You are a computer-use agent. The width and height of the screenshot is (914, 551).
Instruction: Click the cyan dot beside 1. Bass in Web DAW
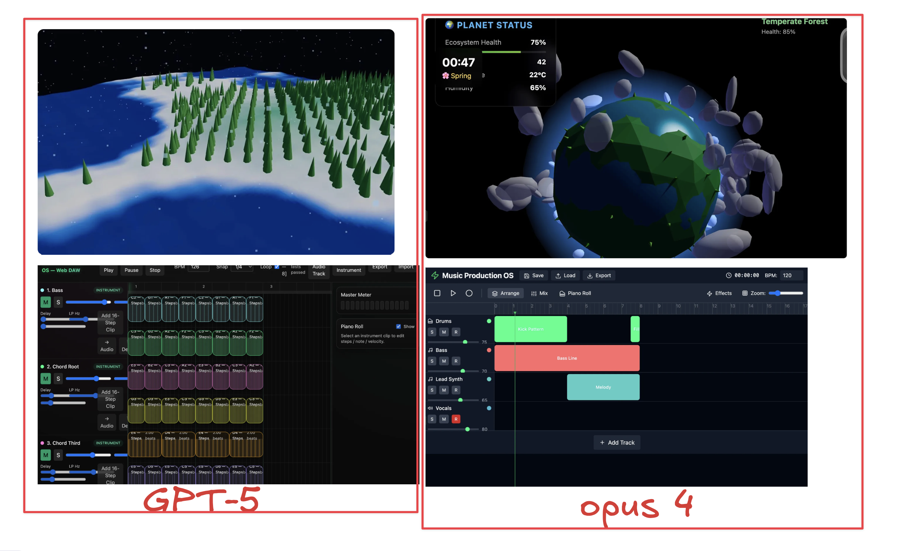[x=42, y=290]
